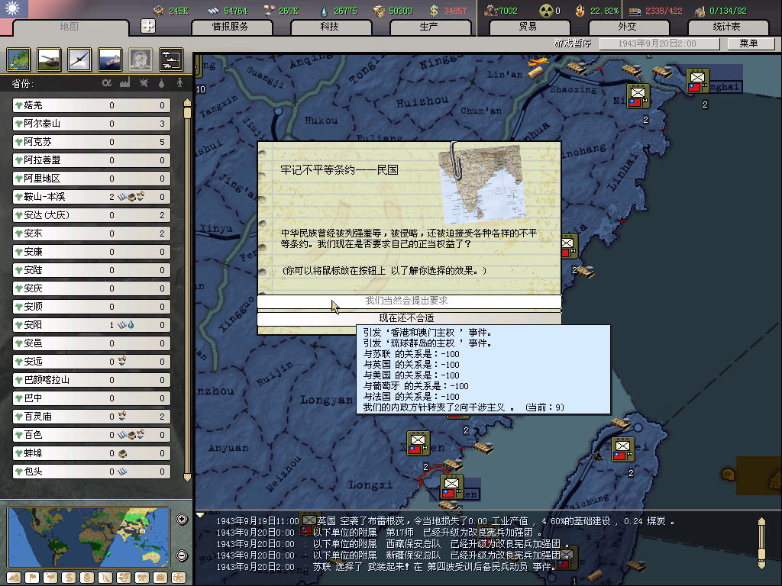Toggle the political flag map mode
782x586 pixels.
[x=31, y=577]
